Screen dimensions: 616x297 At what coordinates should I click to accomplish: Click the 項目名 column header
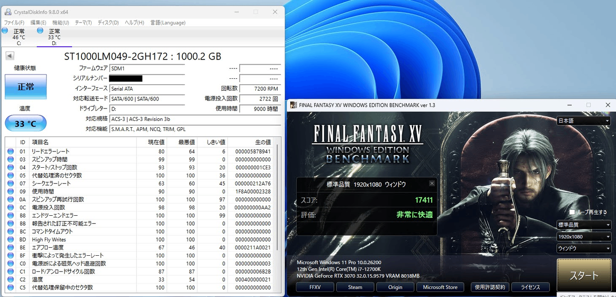(x=83, y=142)
